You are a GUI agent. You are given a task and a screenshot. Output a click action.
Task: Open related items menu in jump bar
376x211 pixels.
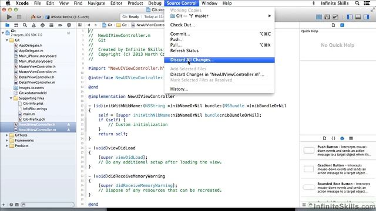(80, 25)
